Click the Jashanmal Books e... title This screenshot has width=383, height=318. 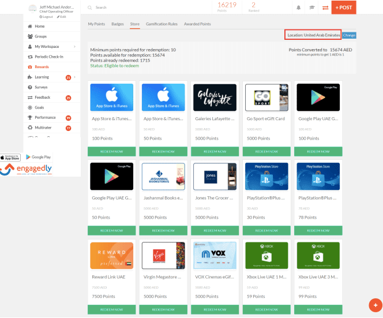click(x=163, y=198)
